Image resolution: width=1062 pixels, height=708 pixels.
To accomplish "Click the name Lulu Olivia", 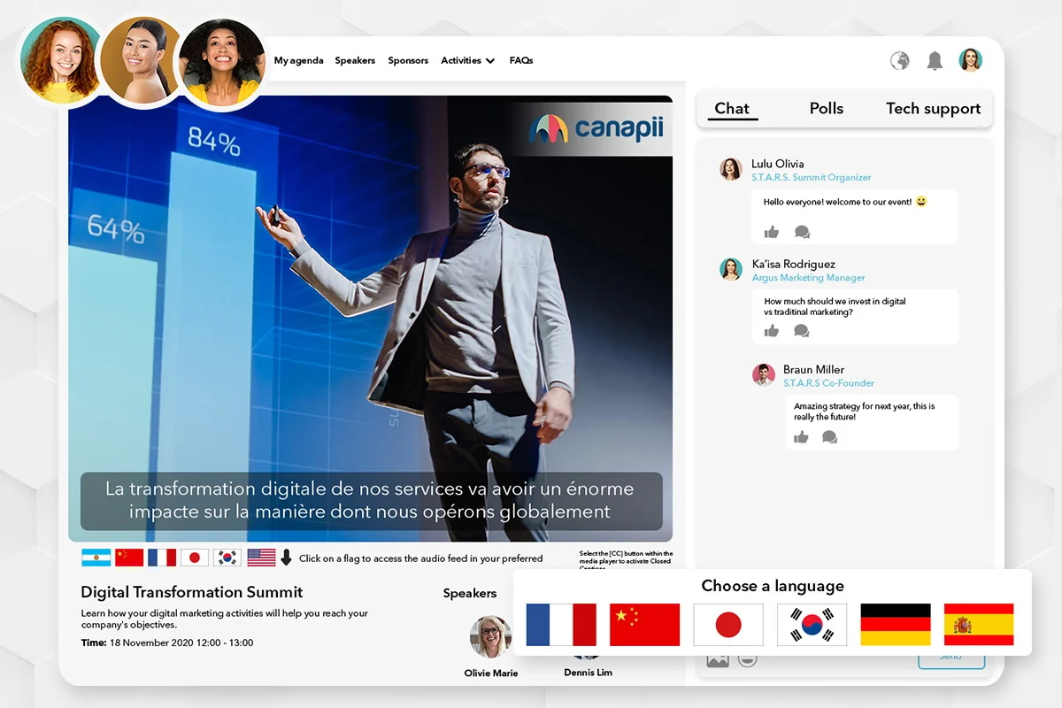I will pyautogui.click(x=778, y=164).
